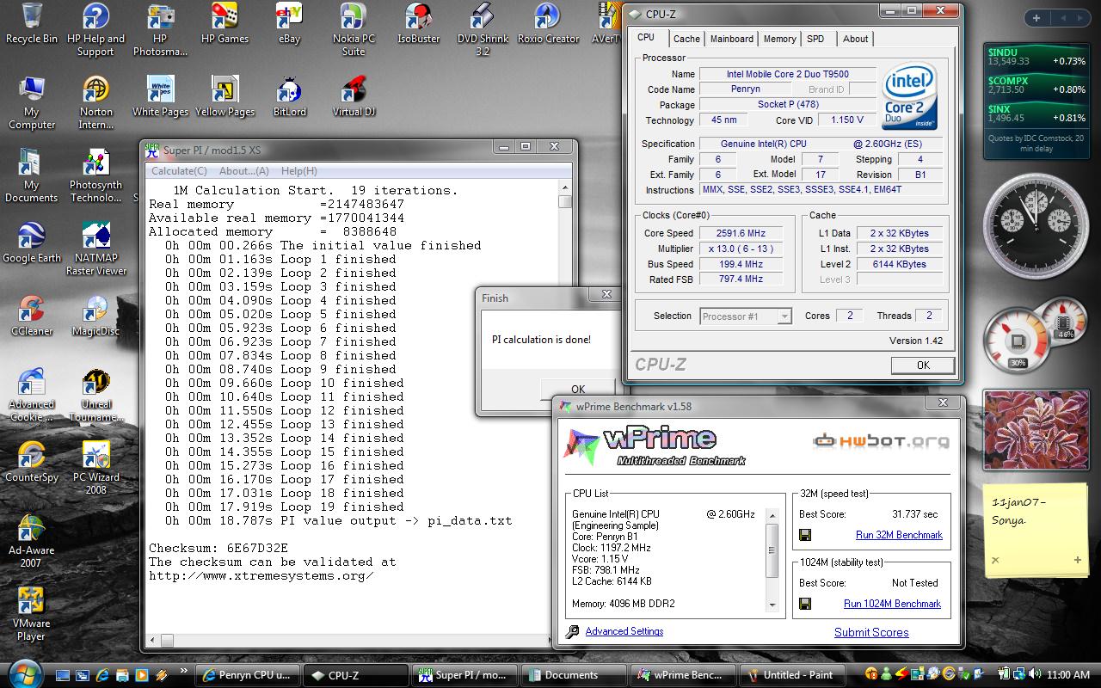Launch CCleaner desktop icon

coord(32,316)
